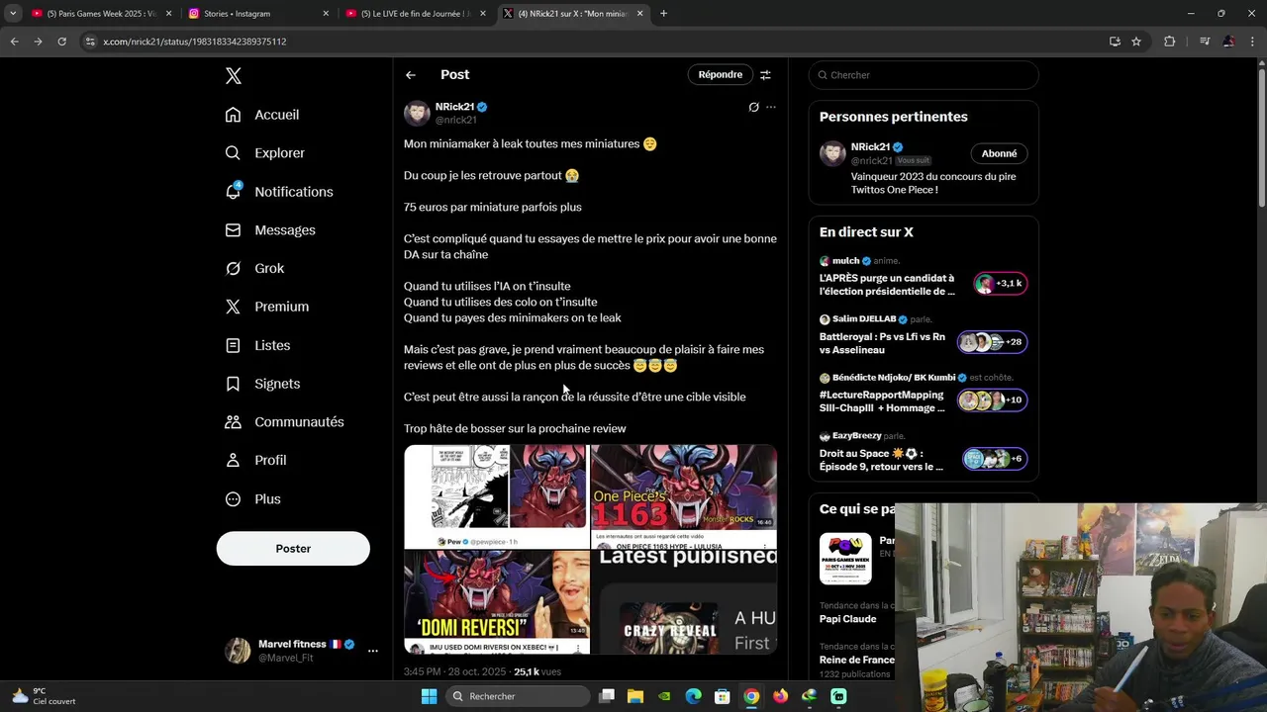
Task: Open Marvel fitness account options menu
Action: 372,651
